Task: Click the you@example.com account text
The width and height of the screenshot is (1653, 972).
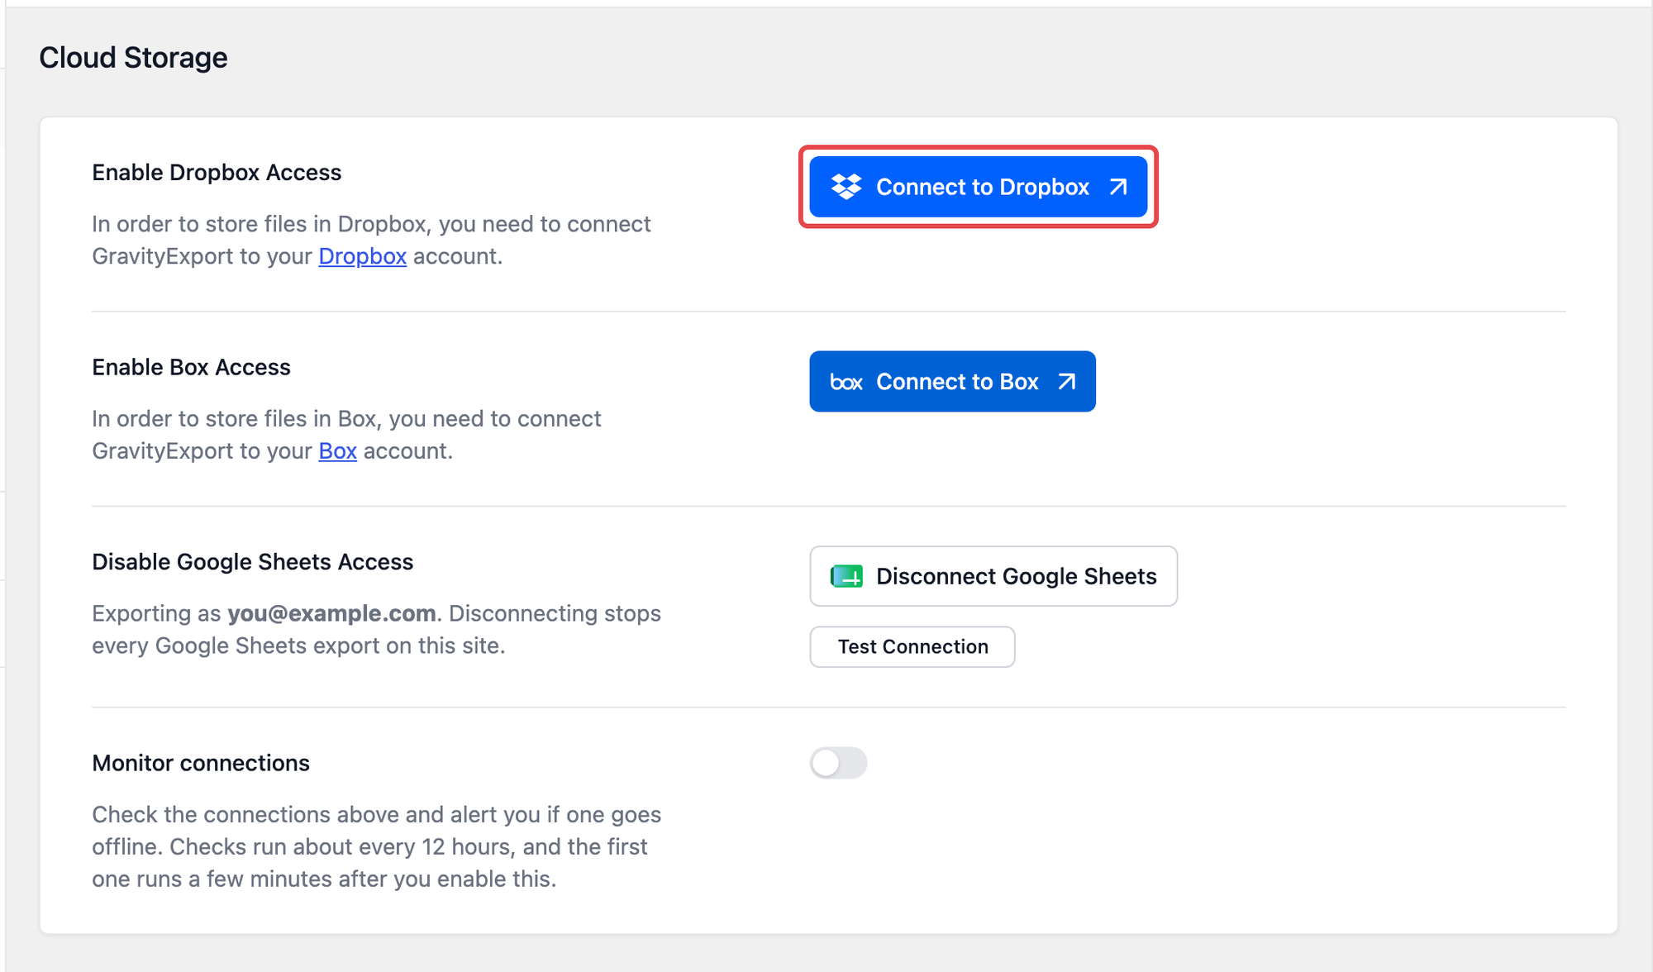Action: [331, 613]
